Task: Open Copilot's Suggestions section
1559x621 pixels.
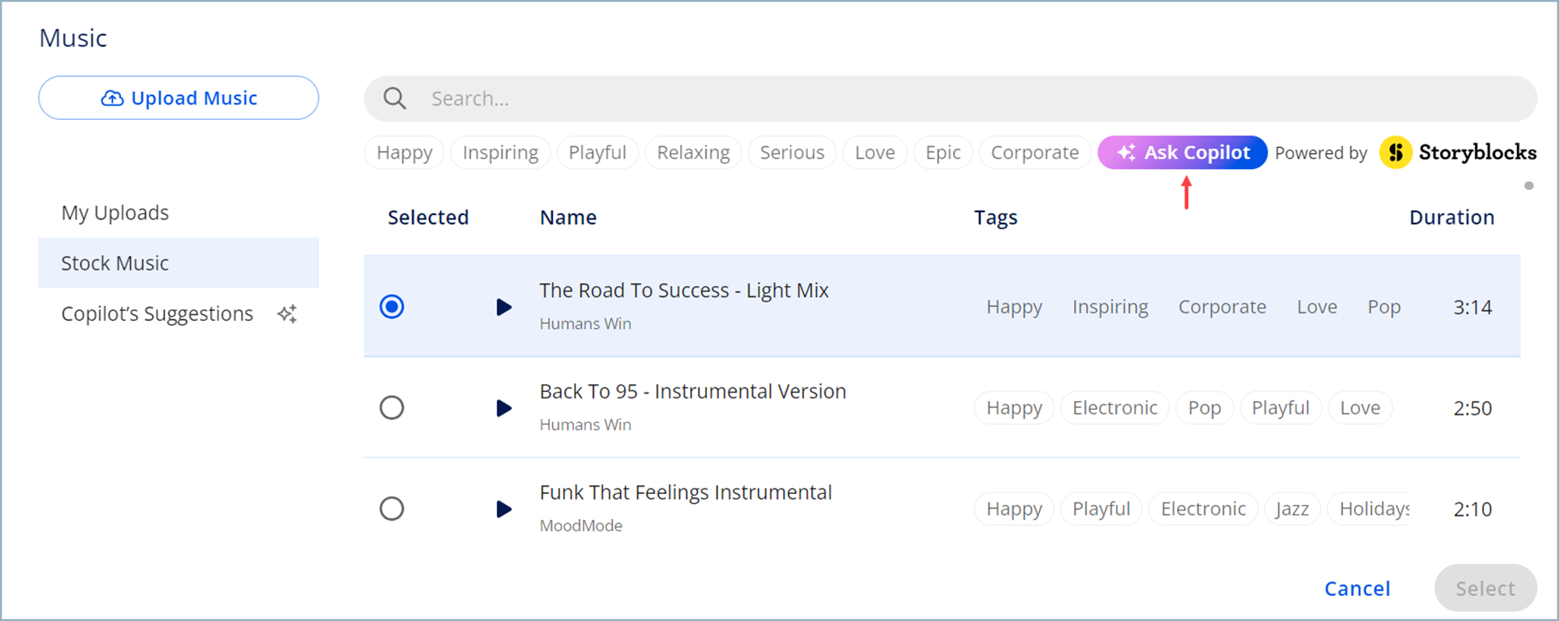Action: pos(179,314)
